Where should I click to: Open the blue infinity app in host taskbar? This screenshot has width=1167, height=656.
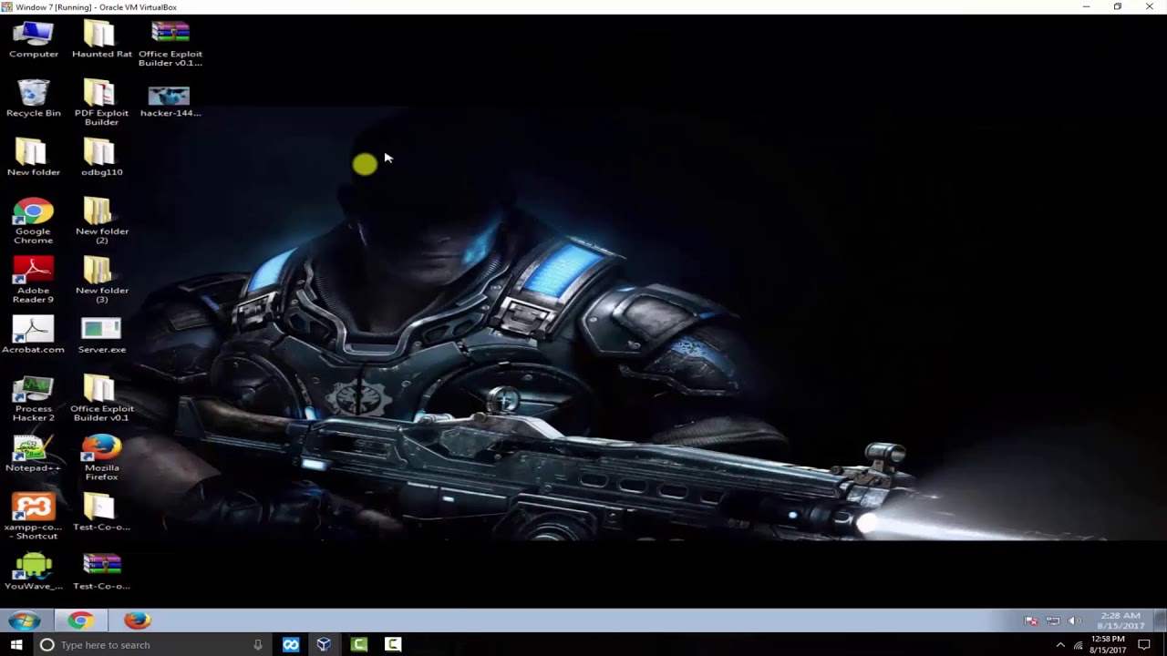tap(291, 644)
